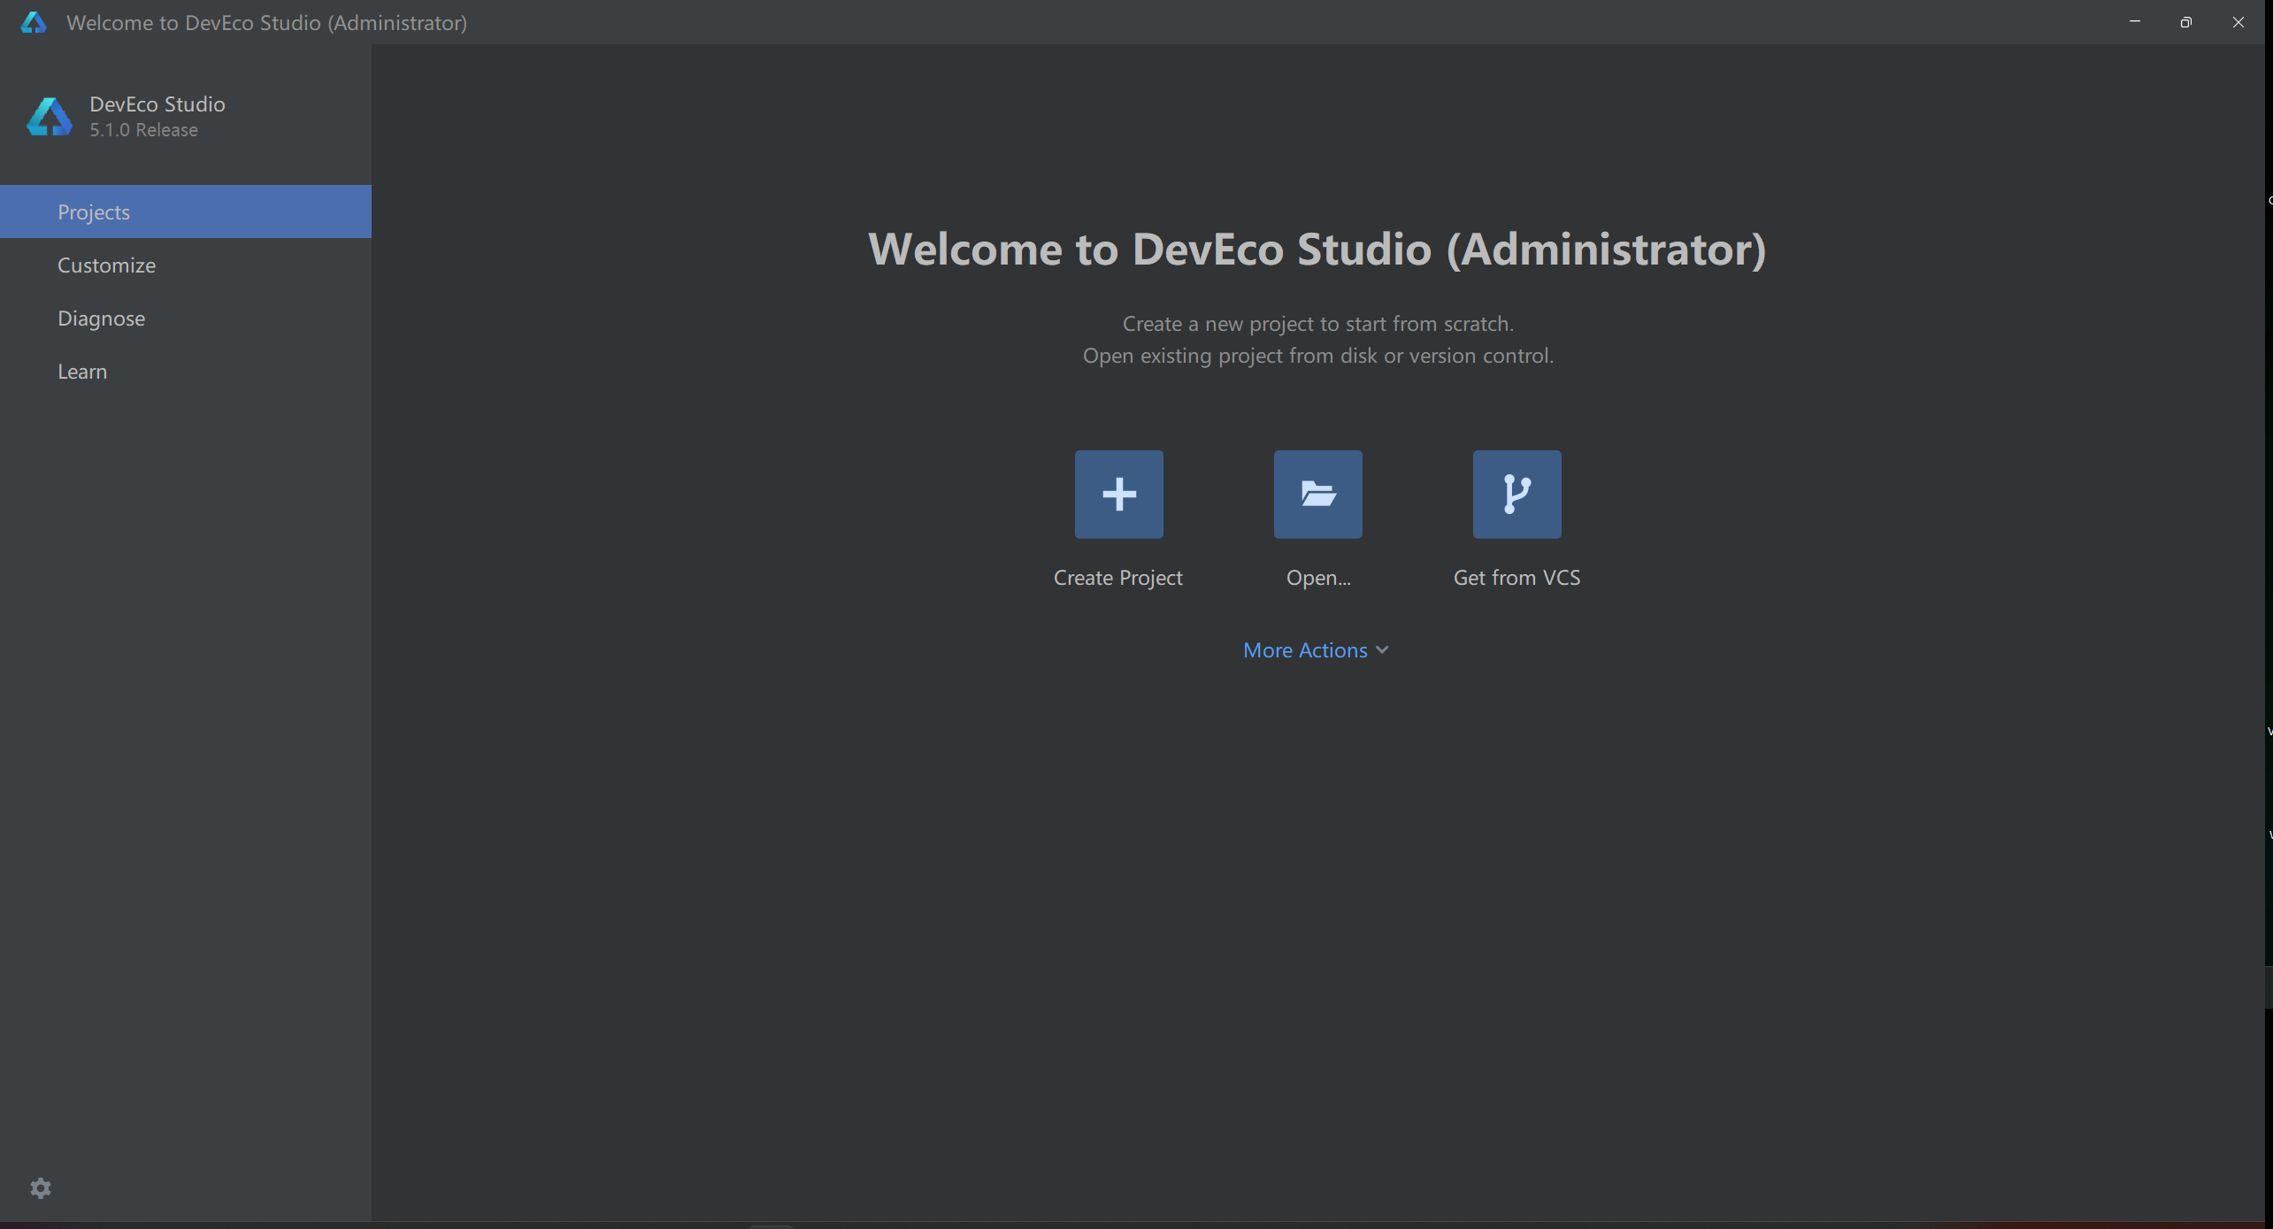Screen dimensions: 2273x1229
Task: Restore down the welcome window
Action: click(2185, 22)
